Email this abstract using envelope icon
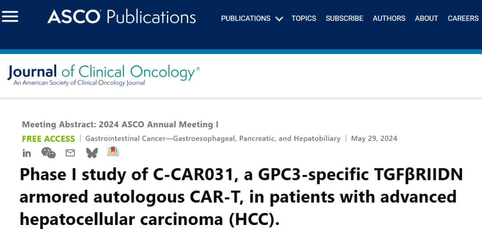 click(70, 153)
